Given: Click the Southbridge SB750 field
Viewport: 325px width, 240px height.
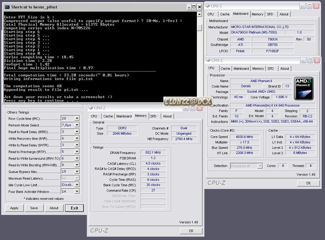Looking at the screenshot, I should coord(273,45).
